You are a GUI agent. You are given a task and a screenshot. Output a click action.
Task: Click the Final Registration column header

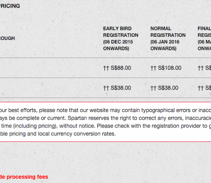tap(204, 38)
